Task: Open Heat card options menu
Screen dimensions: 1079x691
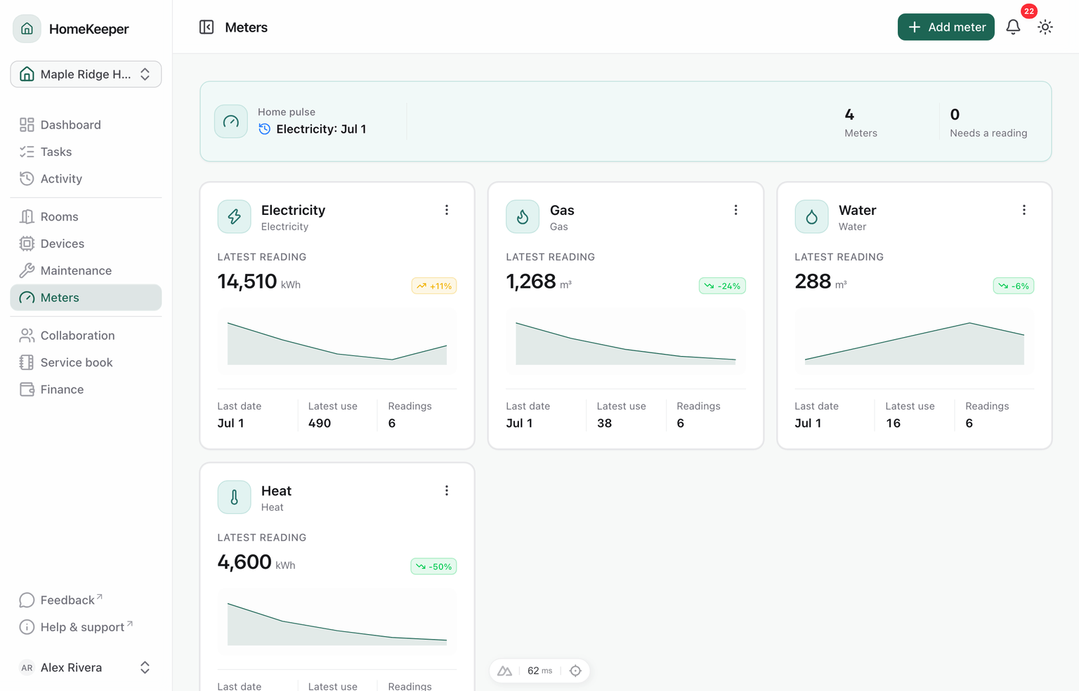Action: point(447,491)
